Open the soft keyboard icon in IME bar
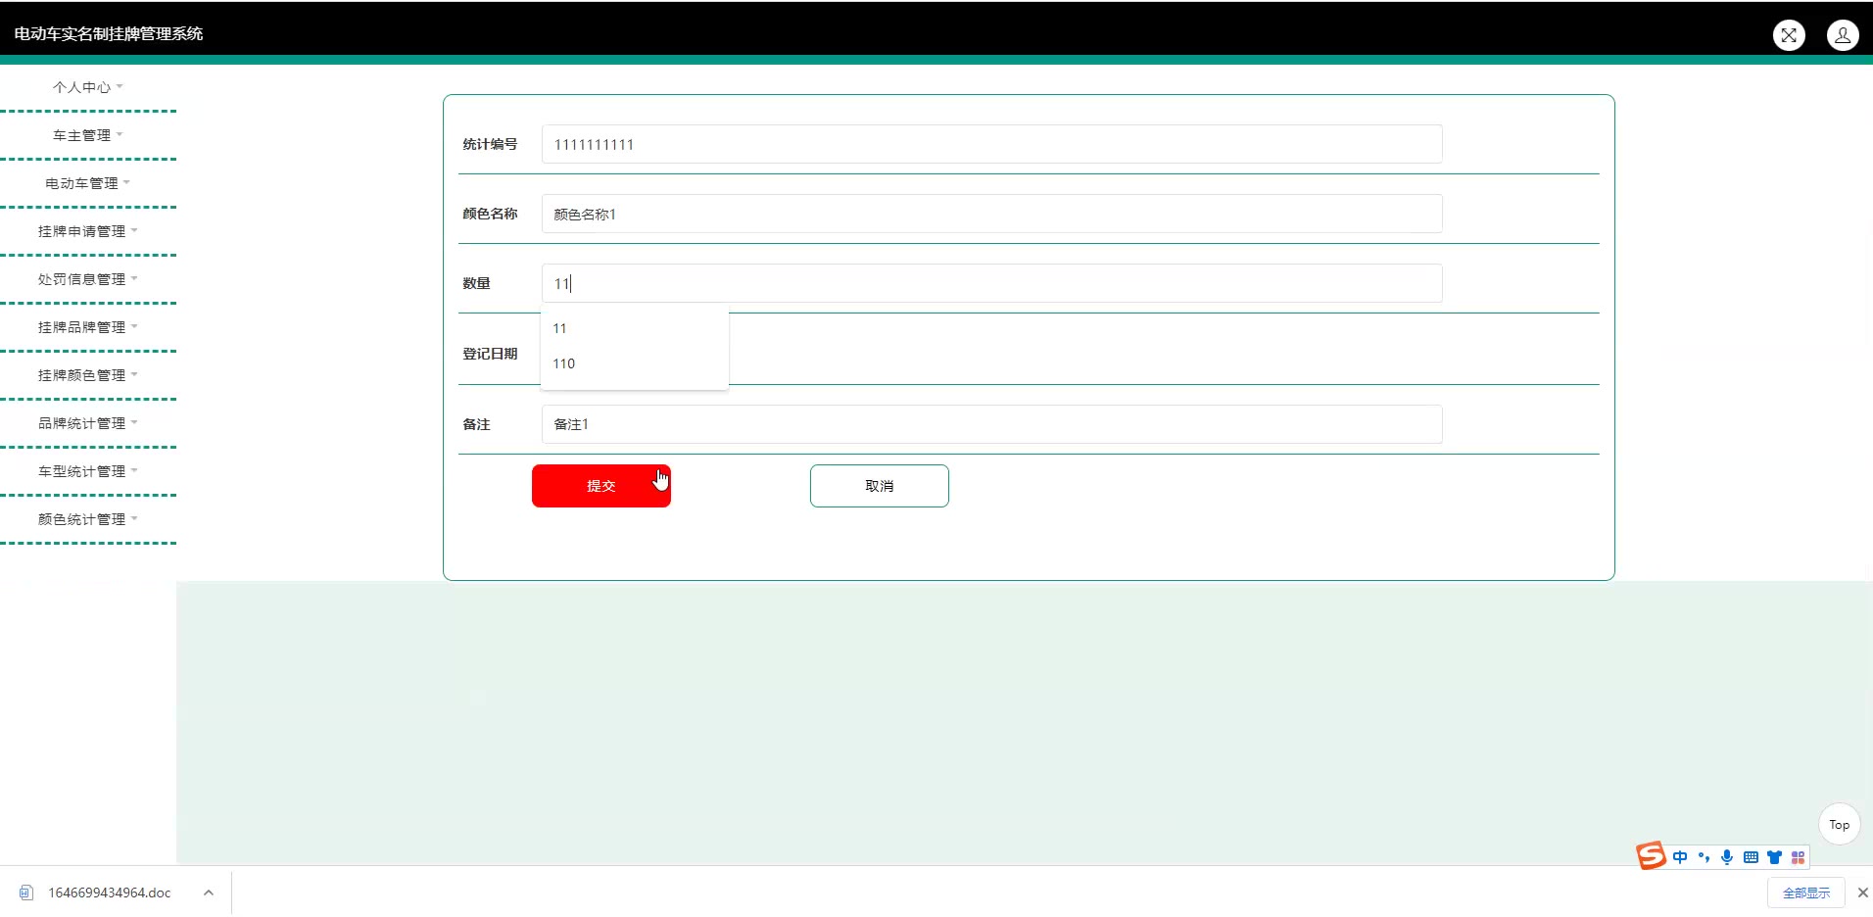1873x917 pixels. [1751, 857]
